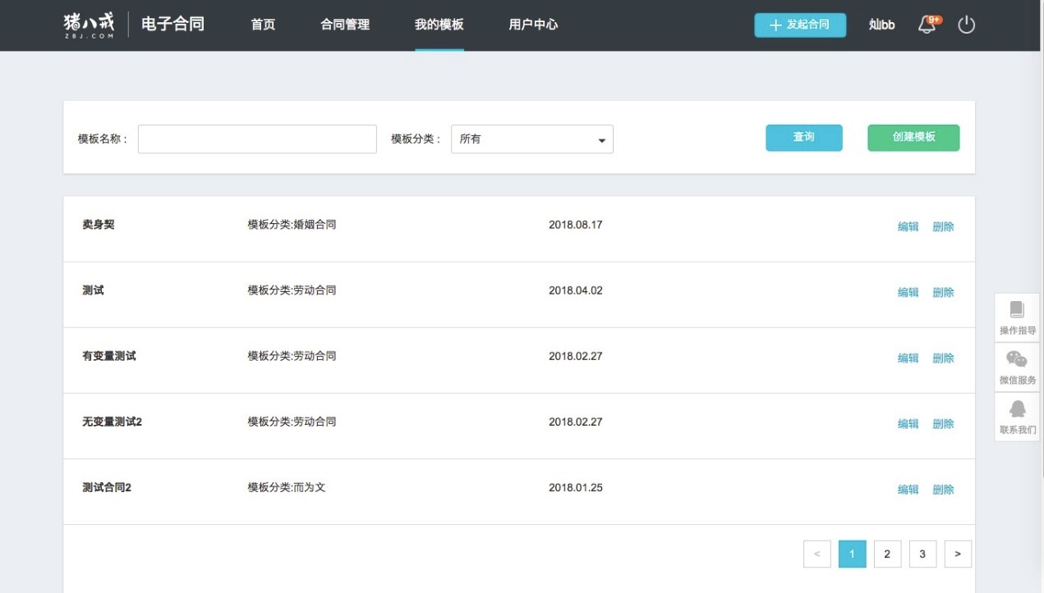This screenshot has width=1044, height=593.
Task: Click the 创建模板 button
Action: (913, 138)
